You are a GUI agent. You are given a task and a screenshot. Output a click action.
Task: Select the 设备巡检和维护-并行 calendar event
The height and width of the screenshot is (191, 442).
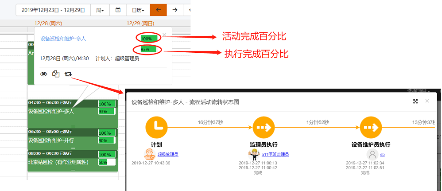click(62, 140)
